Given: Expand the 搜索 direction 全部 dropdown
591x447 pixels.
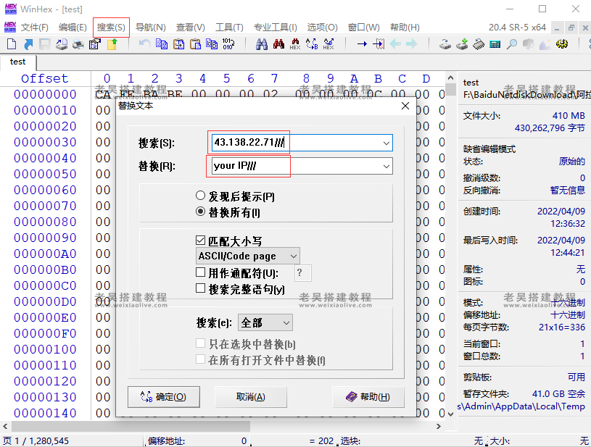Looking at the screenshot, I should tap(265, 322).
